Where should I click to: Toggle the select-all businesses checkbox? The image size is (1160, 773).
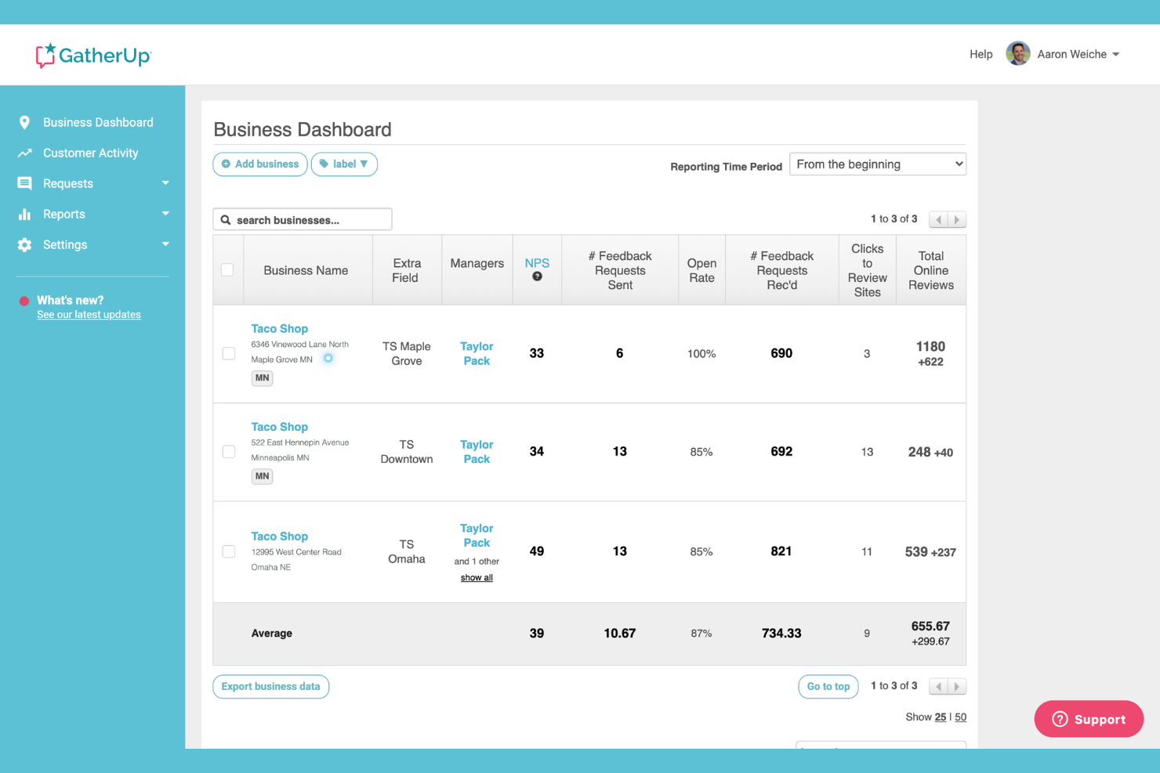coord(227,270)
